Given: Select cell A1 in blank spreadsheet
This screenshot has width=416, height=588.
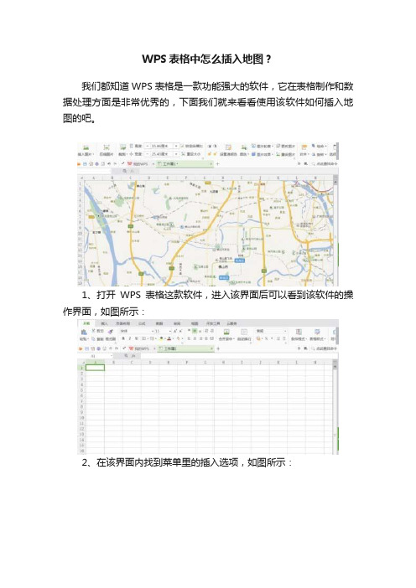Looking at the screenshot, I should 95,368.
